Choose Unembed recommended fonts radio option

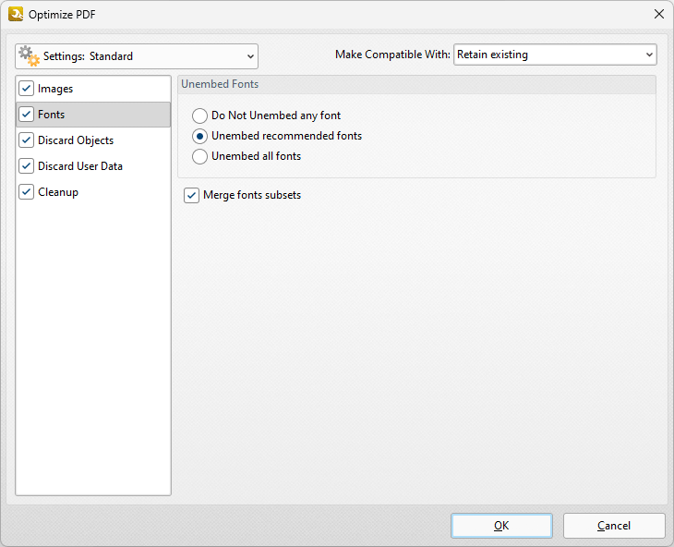[x=199, y=137]
